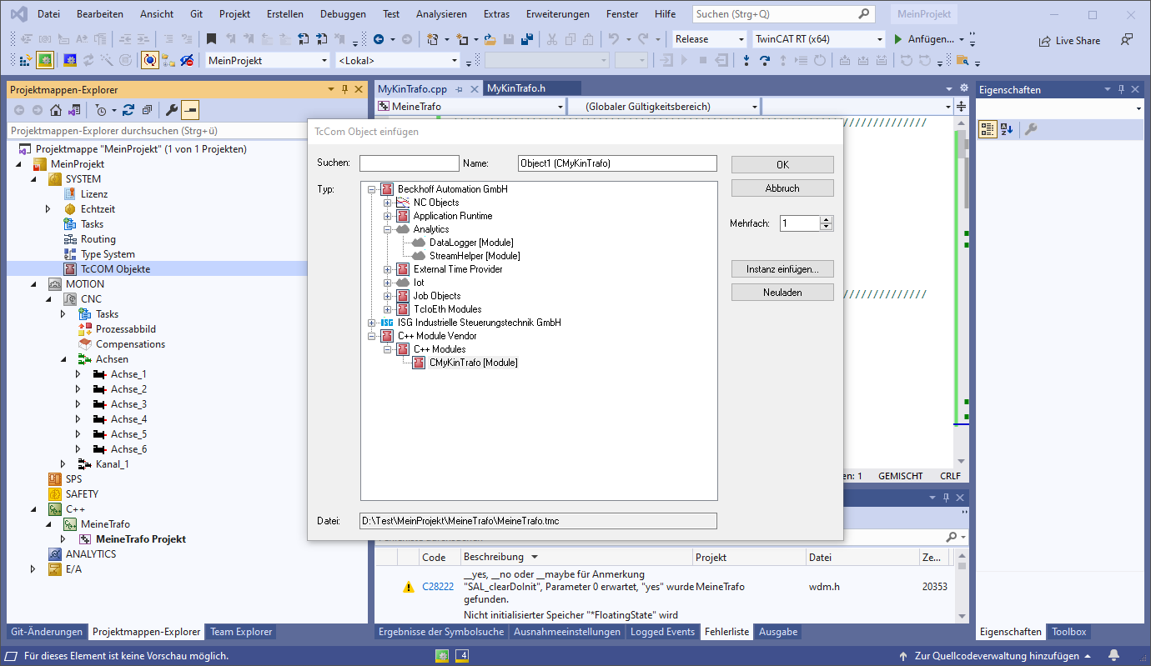Image resolution: width=1151 pixels, height=666 pixels.
Task: Click the notification bell in status bar
Action: point(1114,655)
